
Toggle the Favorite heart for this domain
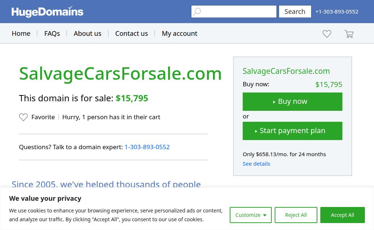pos(23,117)
